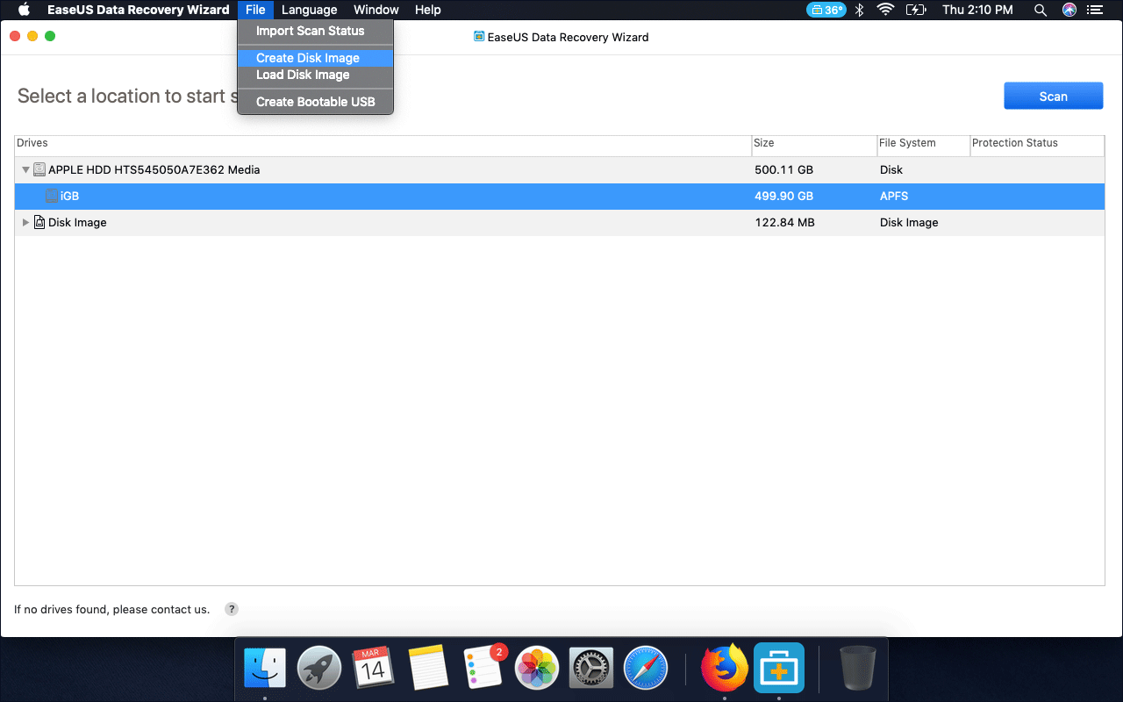Select the iGB APFS partition row
1123x702 pixels.
tap(351, 196)
